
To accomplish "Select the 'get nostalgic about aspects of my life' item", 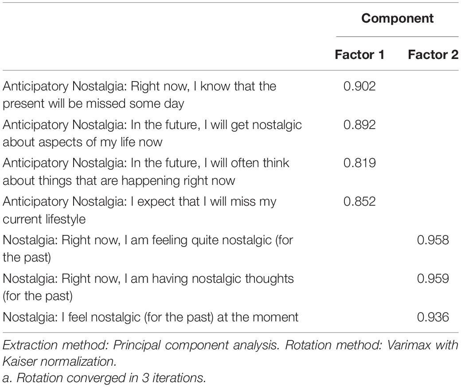I will tap(152, 133).
